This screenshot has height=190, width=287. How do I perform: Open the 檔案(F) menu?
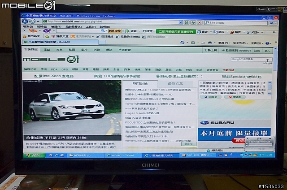point(27,26)
